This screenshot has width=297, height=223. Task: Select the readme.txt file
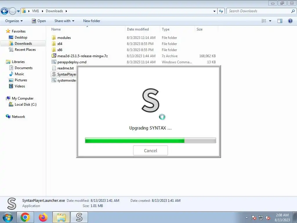click(65, 68)
